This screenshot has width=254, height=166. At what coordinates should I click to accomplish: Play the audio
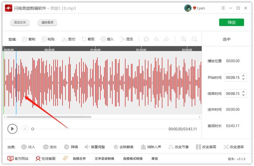pyautogui.click(x=12, y=129)
